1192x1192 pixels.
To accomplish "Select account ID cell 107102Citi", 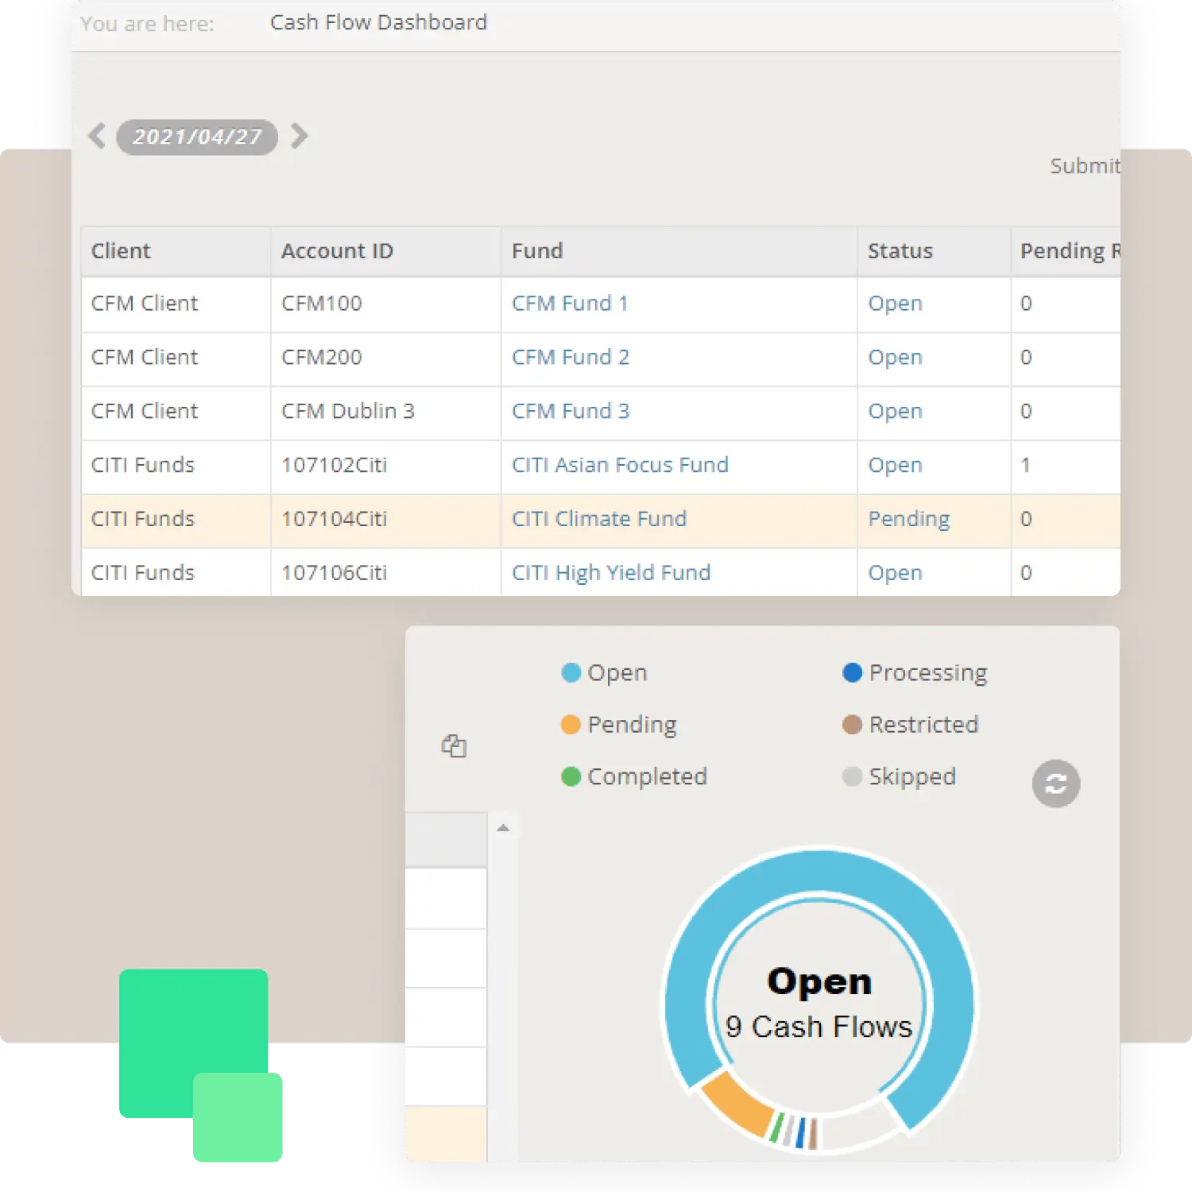I will (385, 466).
